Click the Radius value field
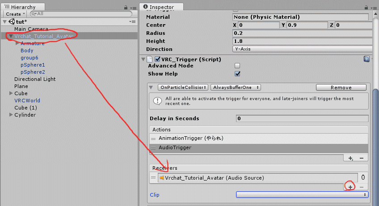Viewport: 379px width, 206px height. tap(303, 33)
